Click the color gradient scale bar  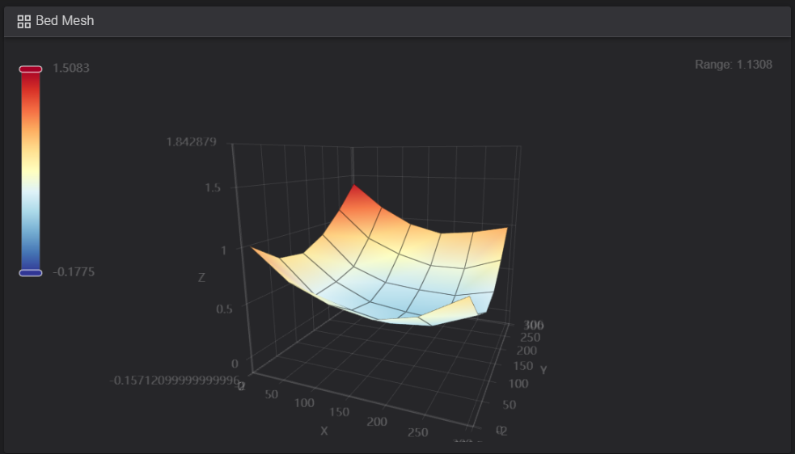click(31, 170)
